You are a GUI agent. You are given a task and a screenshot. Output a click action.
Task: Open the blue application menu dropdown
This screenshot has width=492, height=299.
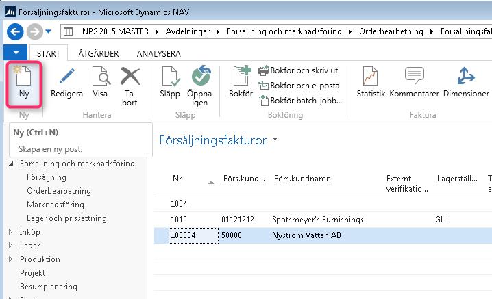16,53
